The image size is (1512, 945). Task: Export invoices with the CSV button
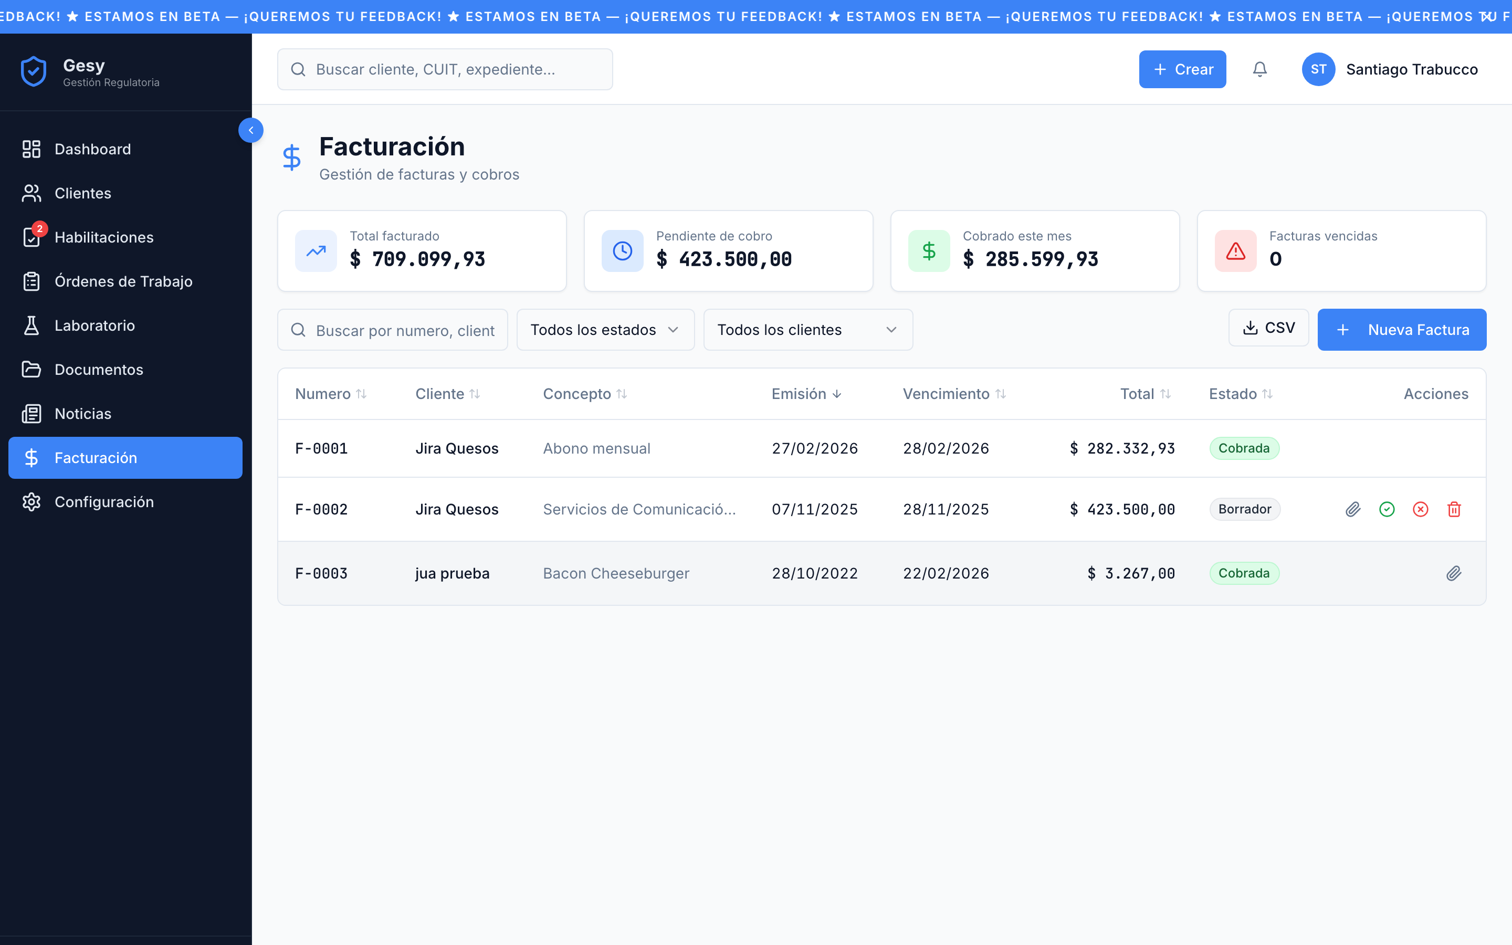click(x=1268, y=328)
